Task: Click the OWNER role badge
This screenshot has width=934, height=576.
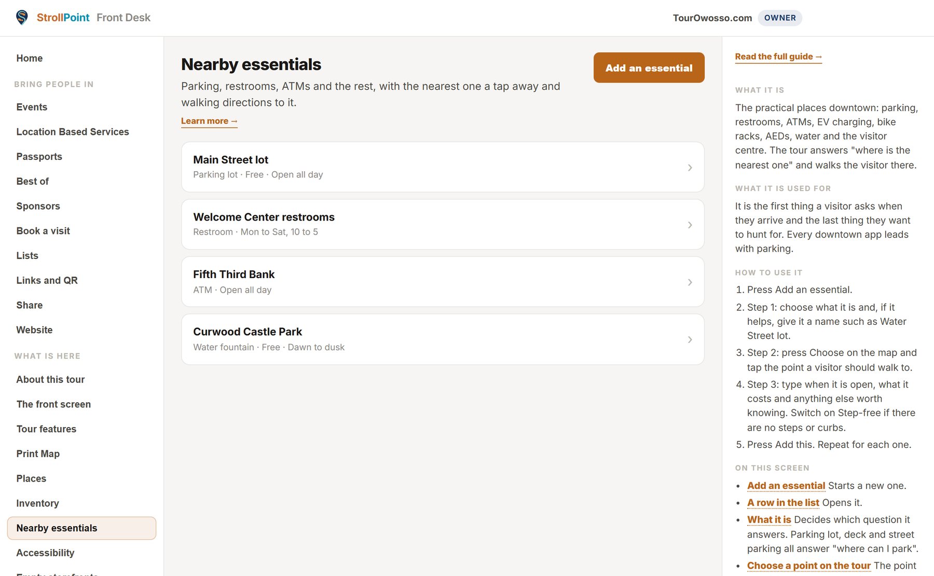Action: 780,18
